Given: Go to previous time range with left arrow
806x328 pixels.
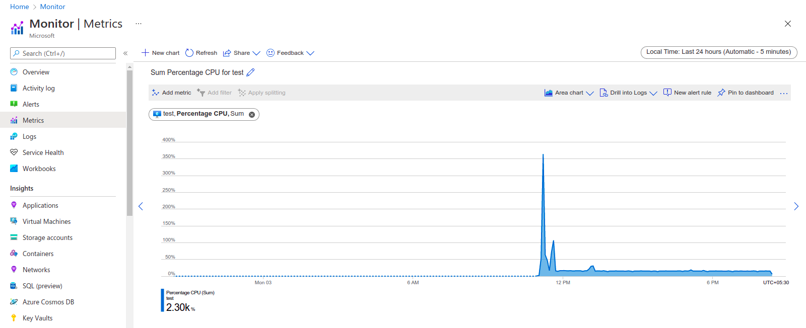Looking at the screenshot, I should pyautogui.click(x=141, y=206).
